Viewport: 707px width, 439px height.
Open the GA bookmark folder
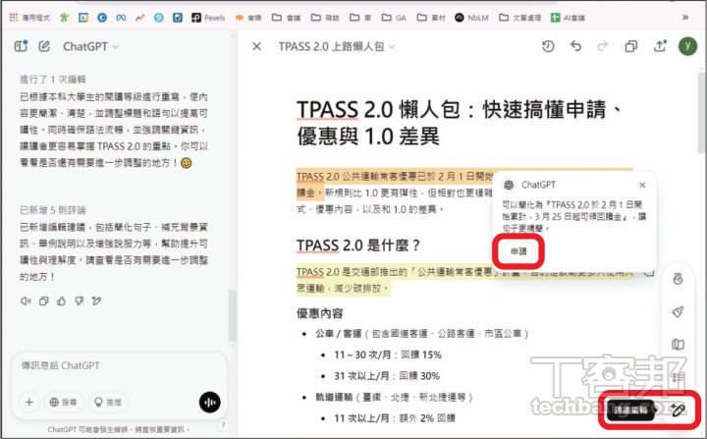[394, 18]
